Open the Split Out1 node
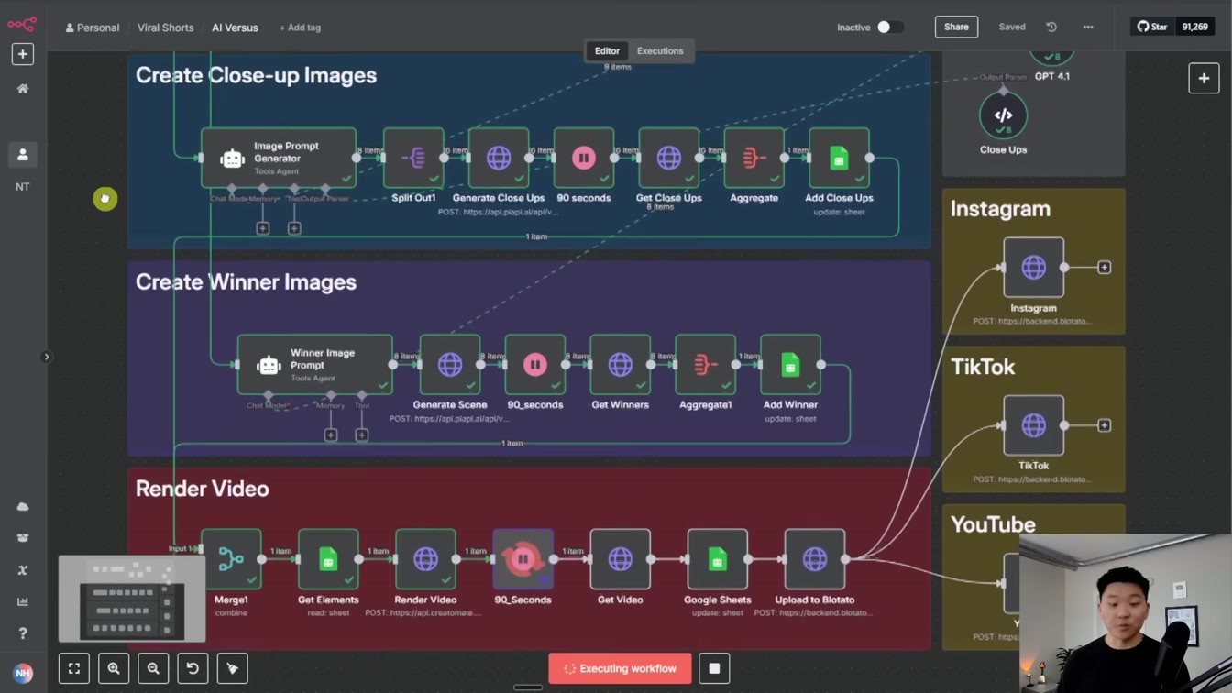 coord(413,158)
